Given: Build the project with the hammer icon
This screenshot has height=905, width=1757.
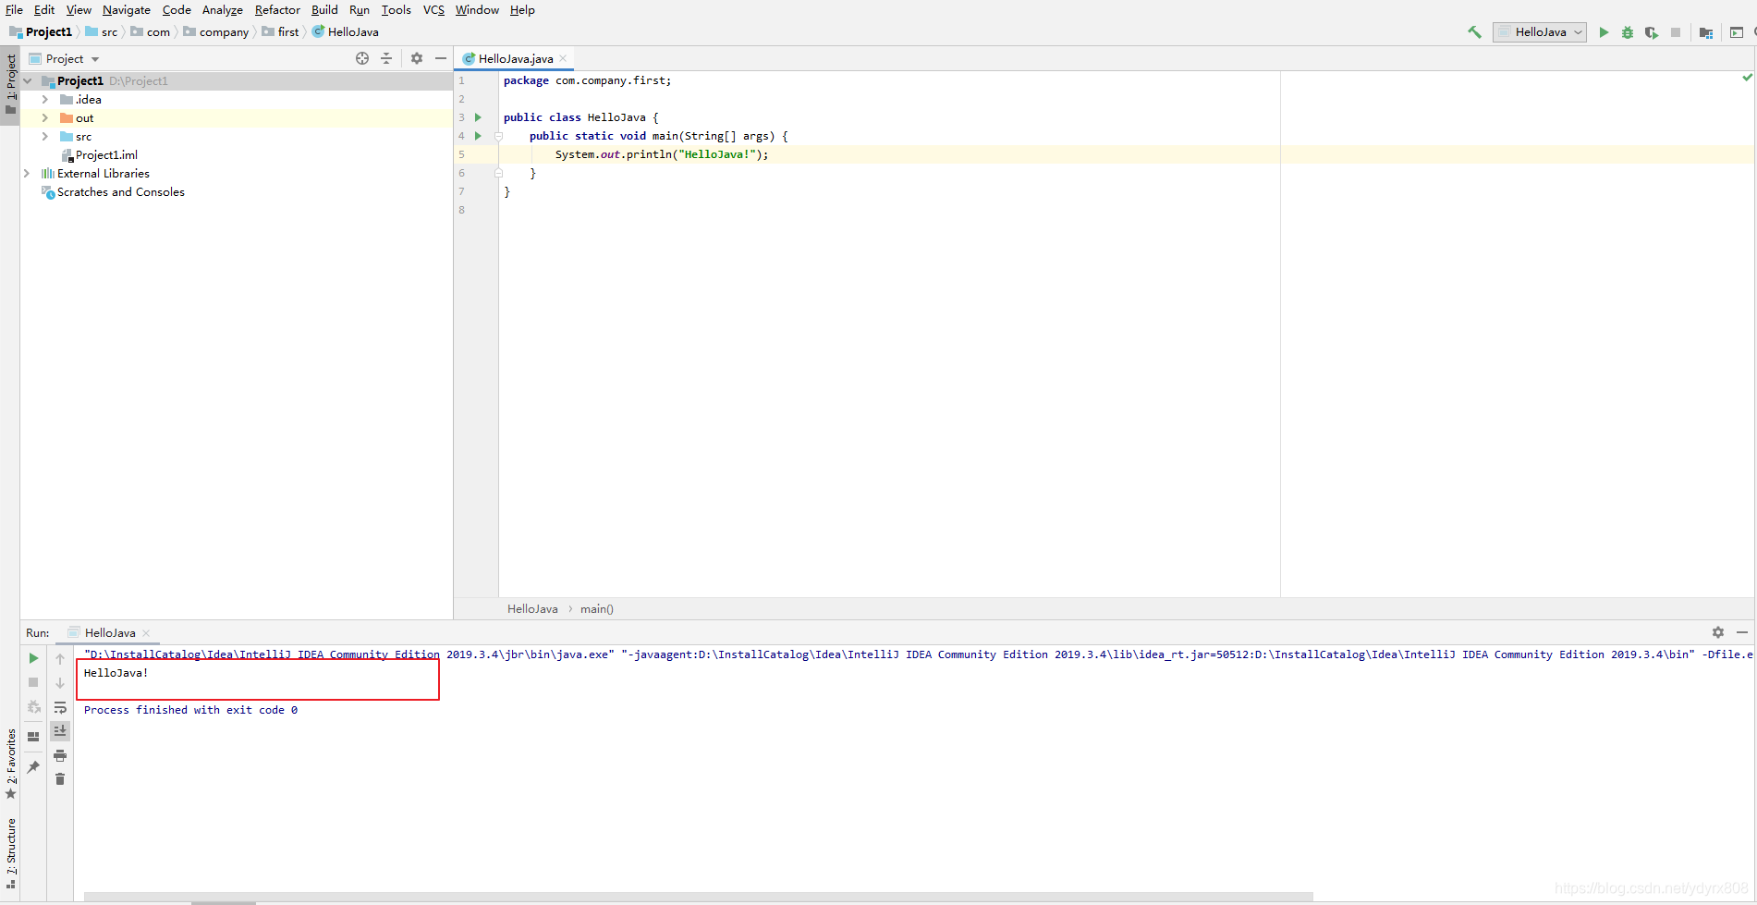Looking at the screenshot, I should point(1474,32).
